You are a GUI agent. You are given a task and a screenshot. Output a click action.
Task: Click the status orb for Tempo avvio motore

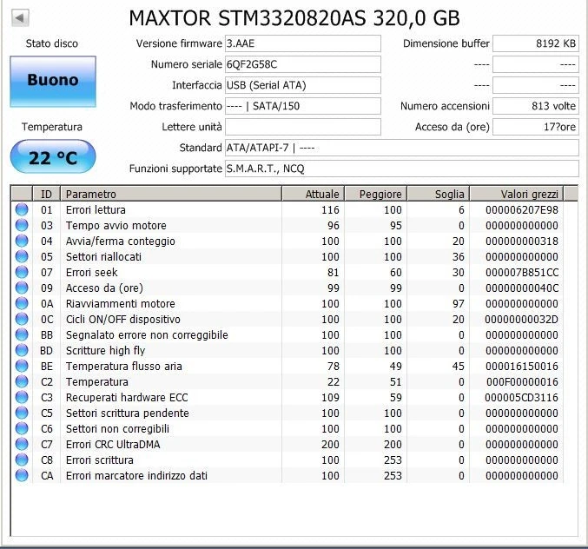[22, 225]
